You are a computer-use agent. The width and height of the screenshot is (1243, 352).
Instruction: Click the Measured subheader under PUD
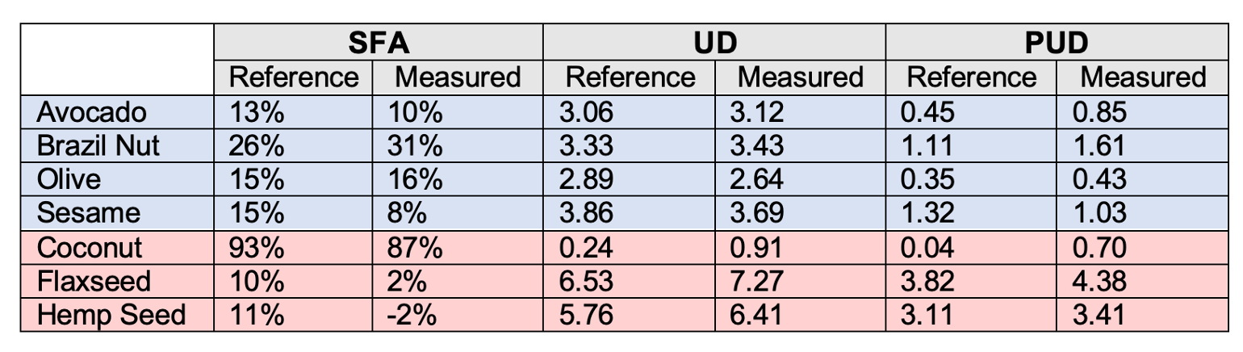tap(1142, 78)
